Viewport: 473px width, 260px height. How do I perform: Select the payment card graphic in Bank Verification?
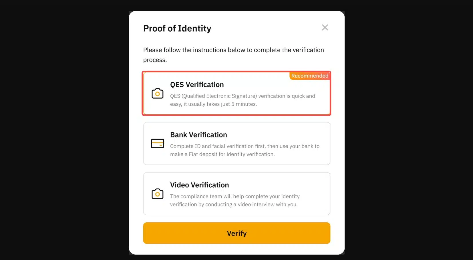pos(157,144)
